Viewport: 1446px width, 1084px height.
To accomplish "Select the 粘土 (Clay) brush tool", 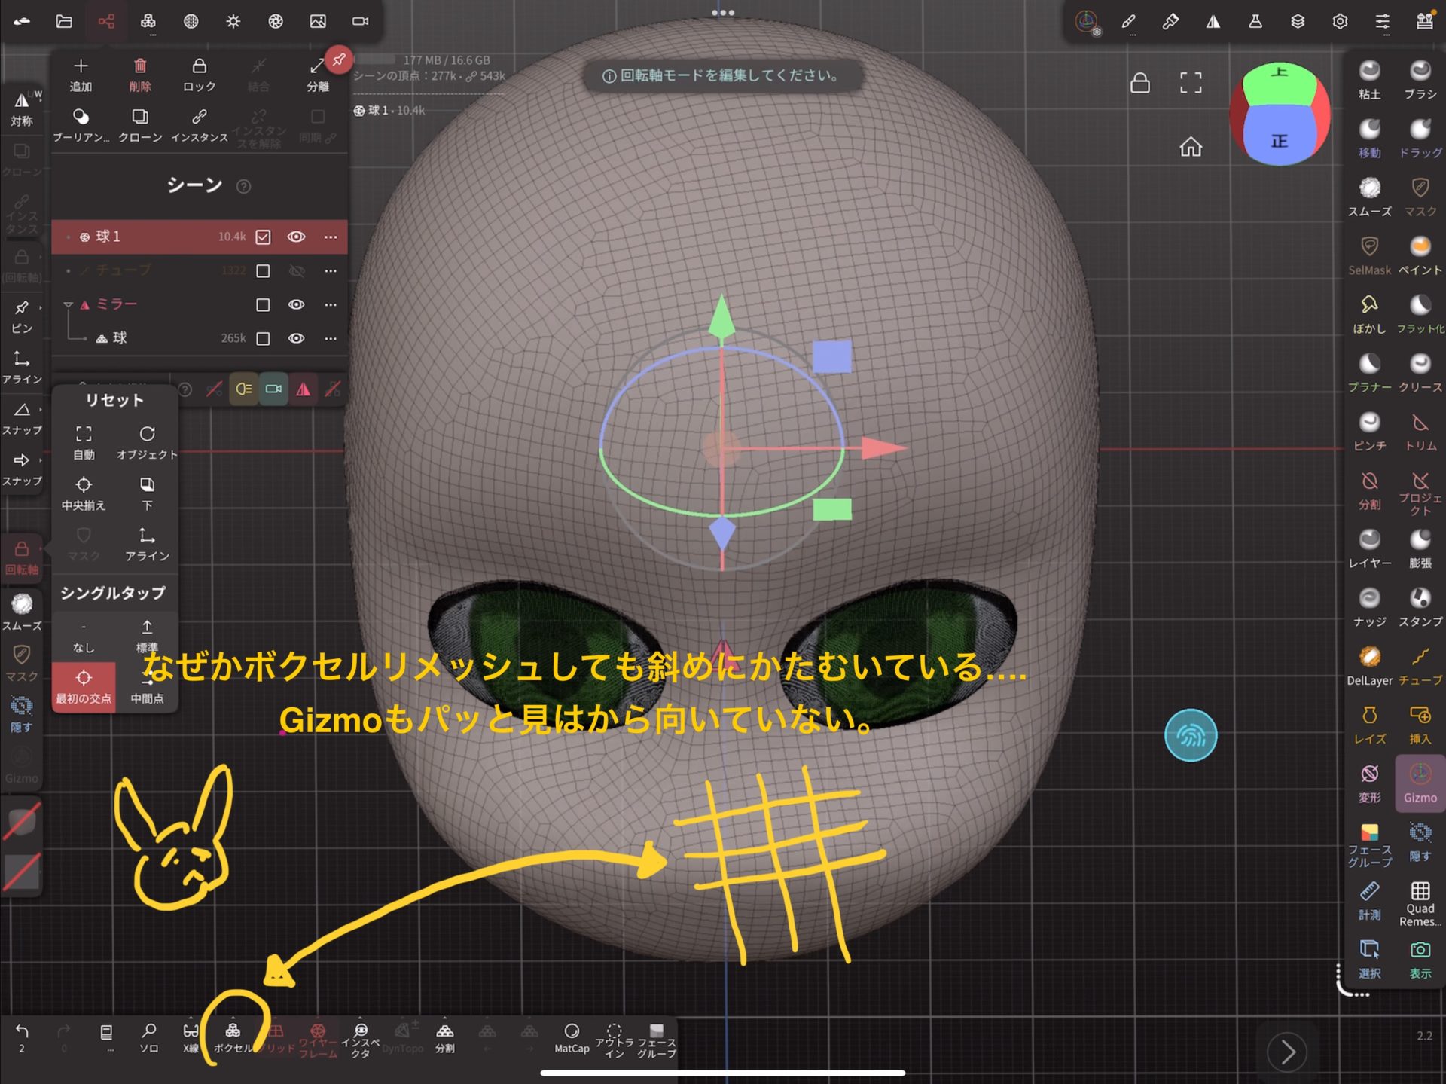I will coord(1369,78).
